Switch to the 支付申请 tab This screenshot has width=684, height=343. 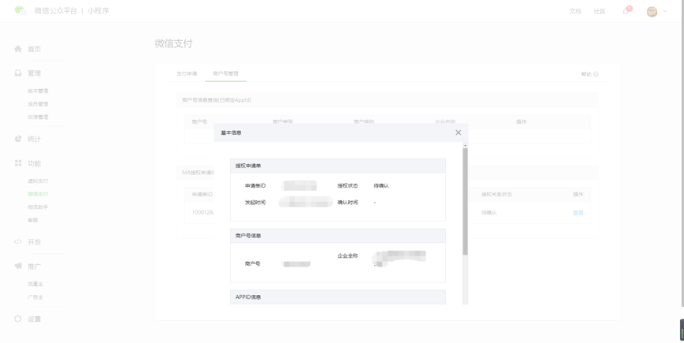(x=187, y=73)
